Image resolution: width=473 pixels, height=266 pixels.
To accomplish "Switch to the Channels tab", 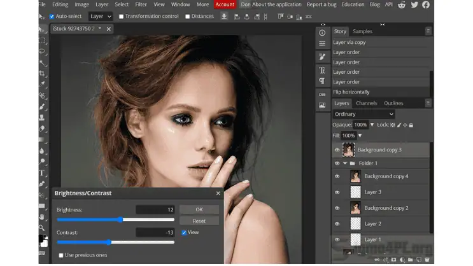I will point(367,103).
